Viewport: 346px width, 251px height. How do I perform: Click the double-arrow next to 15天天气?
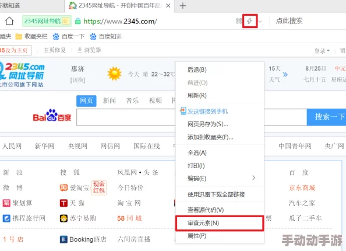coord(285,74)
